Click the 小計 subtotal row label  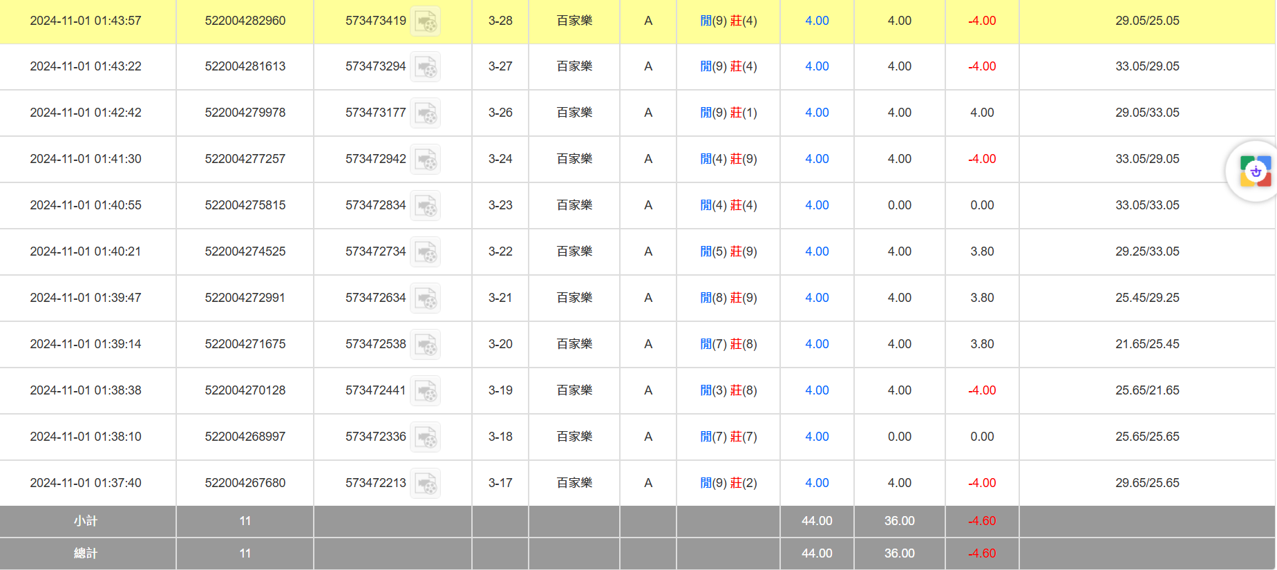86,521
